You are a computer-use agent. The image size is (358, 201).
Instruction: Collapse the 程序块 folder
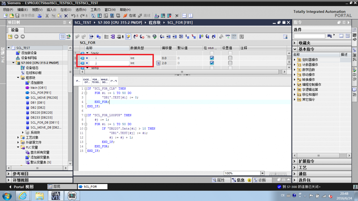[x=18, y=78]
